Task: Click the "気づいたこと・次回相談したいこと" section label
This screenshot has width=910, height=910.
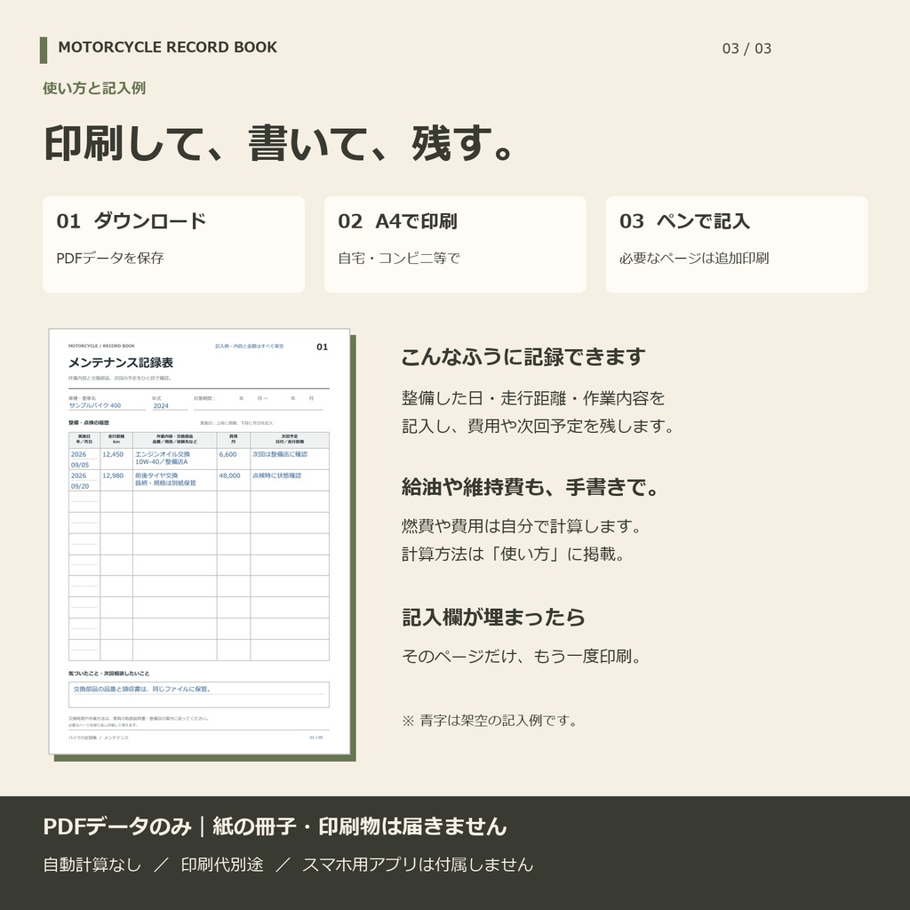Action: pos(108,674)
